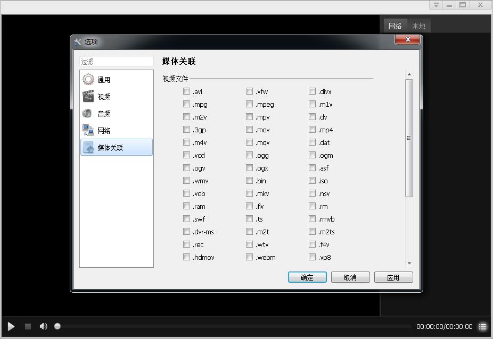Mute the volume speaker icon

(x=43, y=326)
